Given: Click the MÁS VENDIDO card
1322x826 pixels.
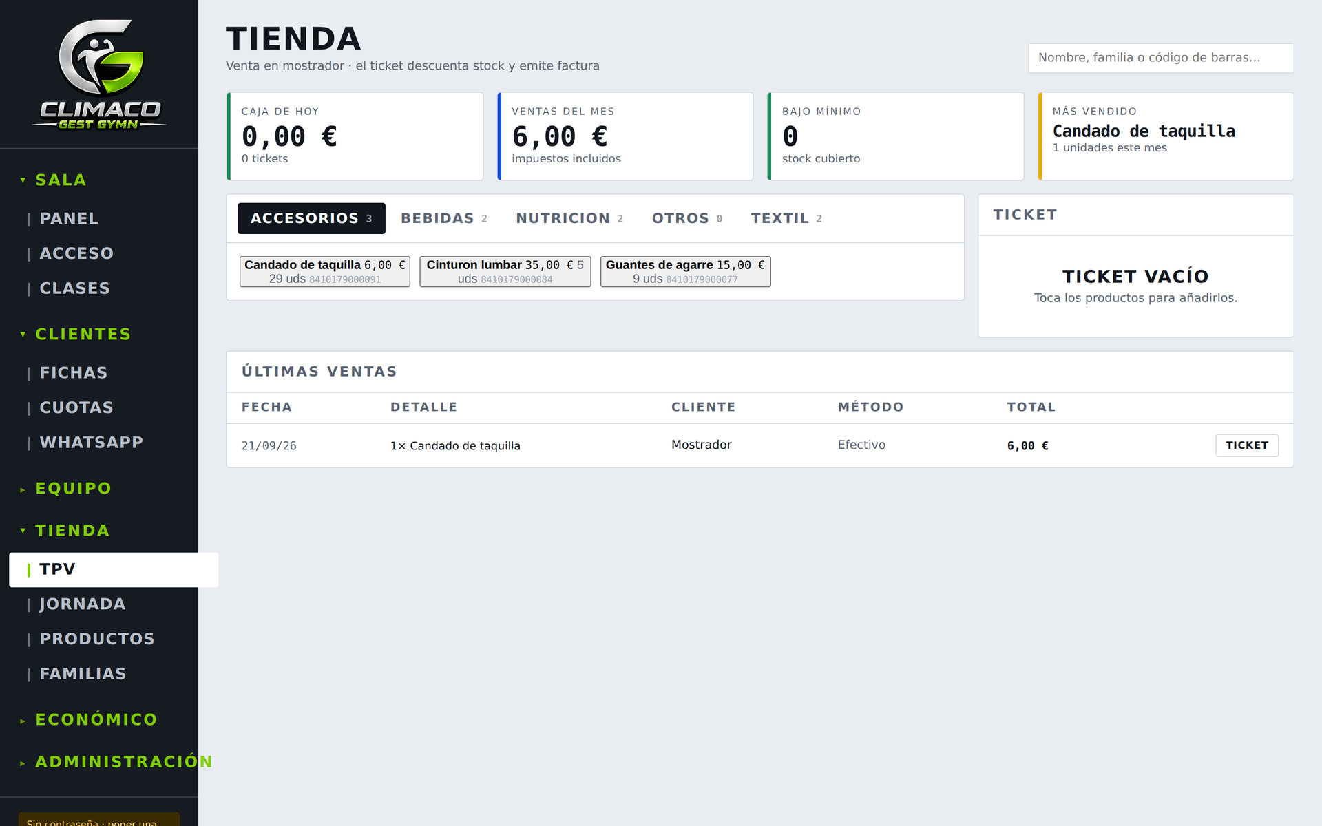Looking at the screenshot, I should pyautogui.click(x=1166, y=136).
